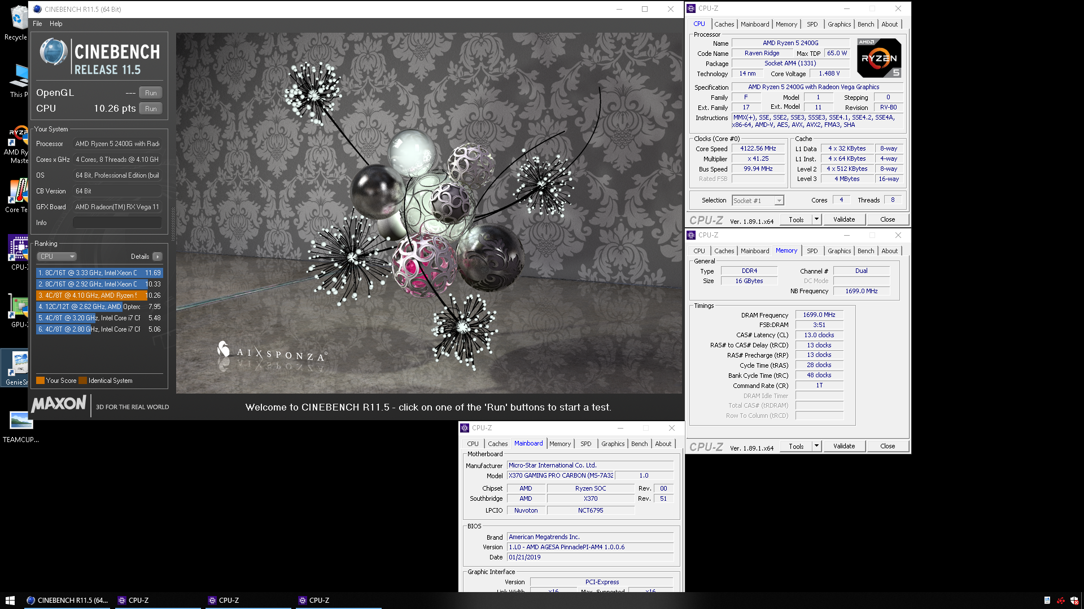The width and height of the screenshot is (1084, 609).
Task: Switch to CINEBENCH R11.5 taskbar item
Action: [68, 601]
